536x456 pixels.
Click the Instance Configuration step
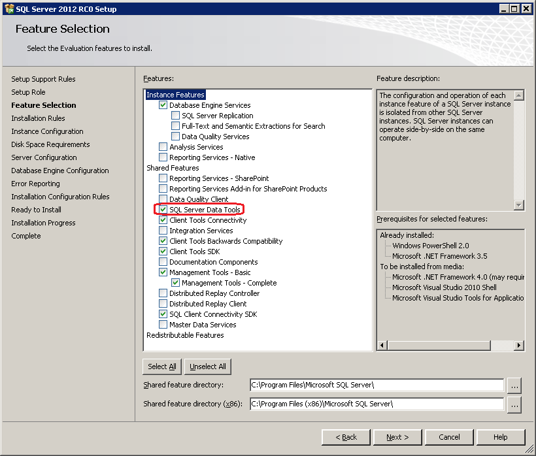pyautogui.click(x=47, y=131)
